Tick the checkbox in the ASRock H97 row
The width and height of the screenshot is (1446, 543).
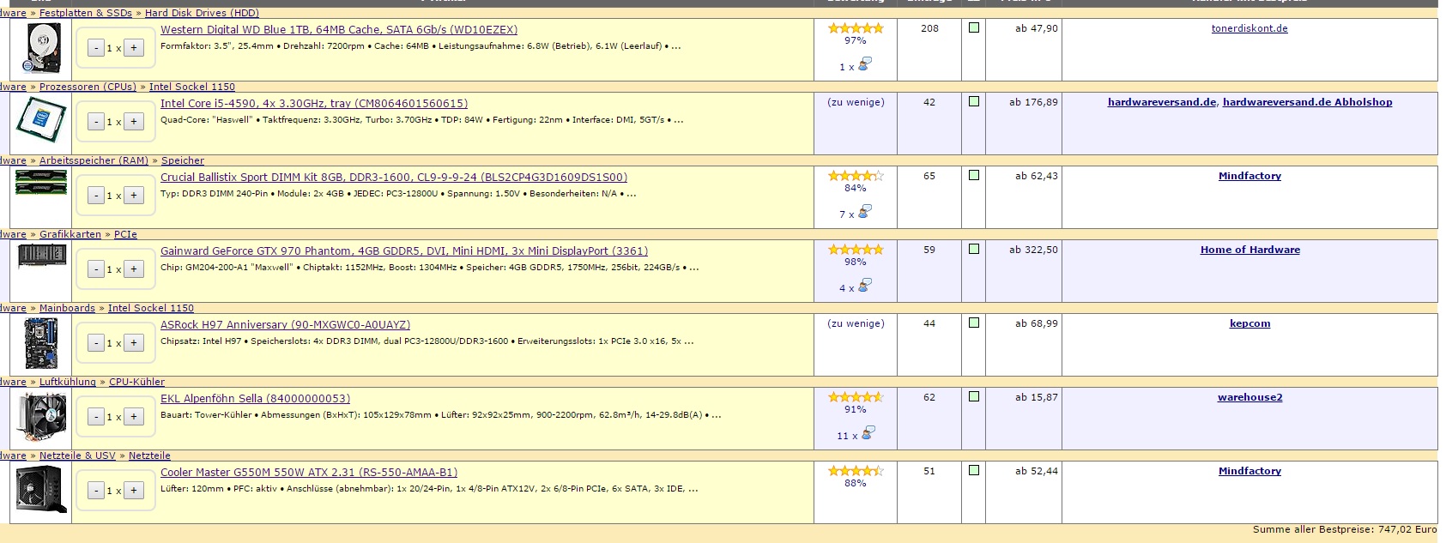click(x=974, y=323)
